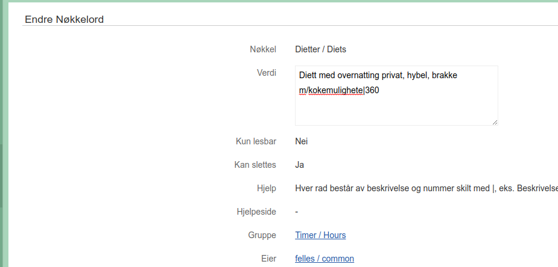Click the Verdi field label

[267, 73]
